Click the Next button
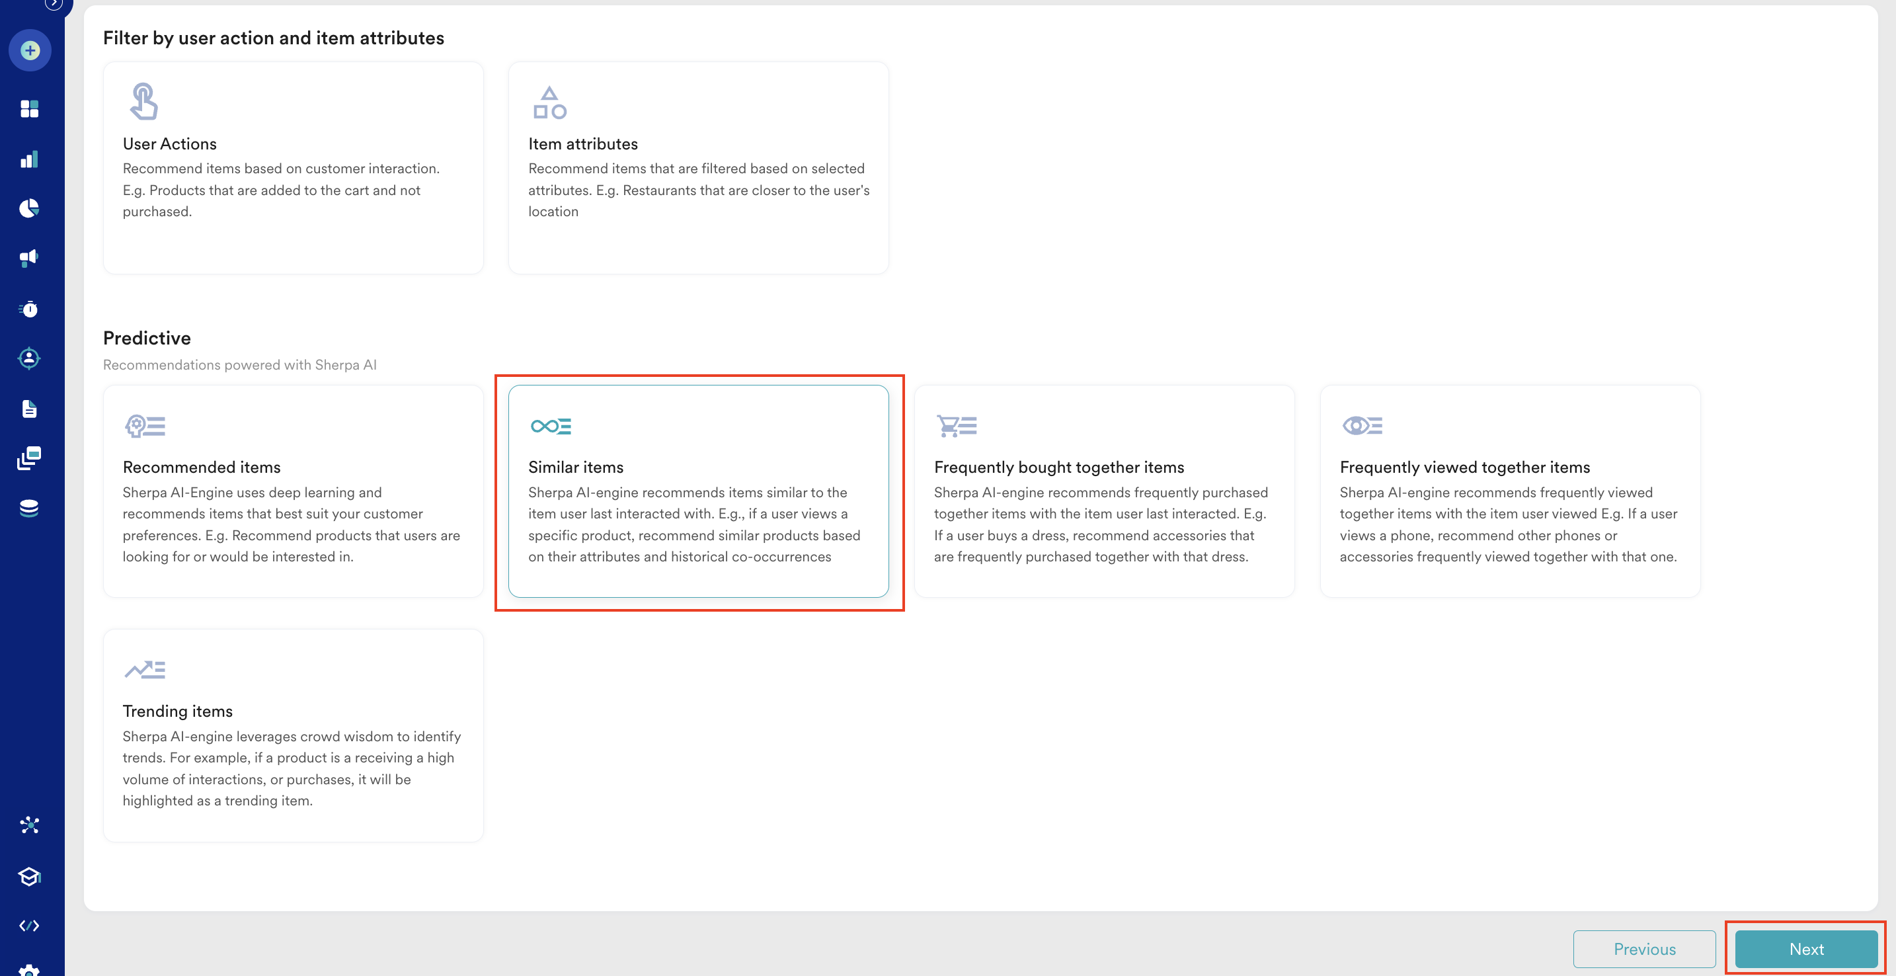This screenshot has width=1896, height=976. (x=1805, y=949)
